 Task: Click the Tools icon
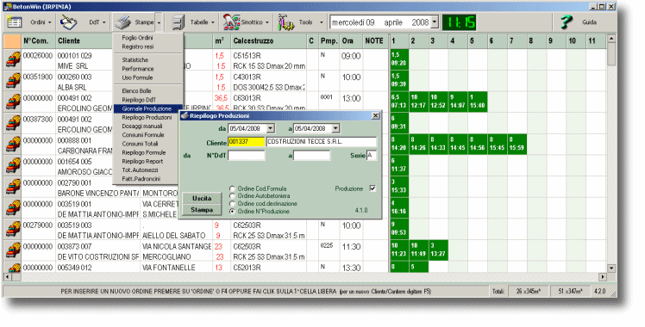point(286,22)
